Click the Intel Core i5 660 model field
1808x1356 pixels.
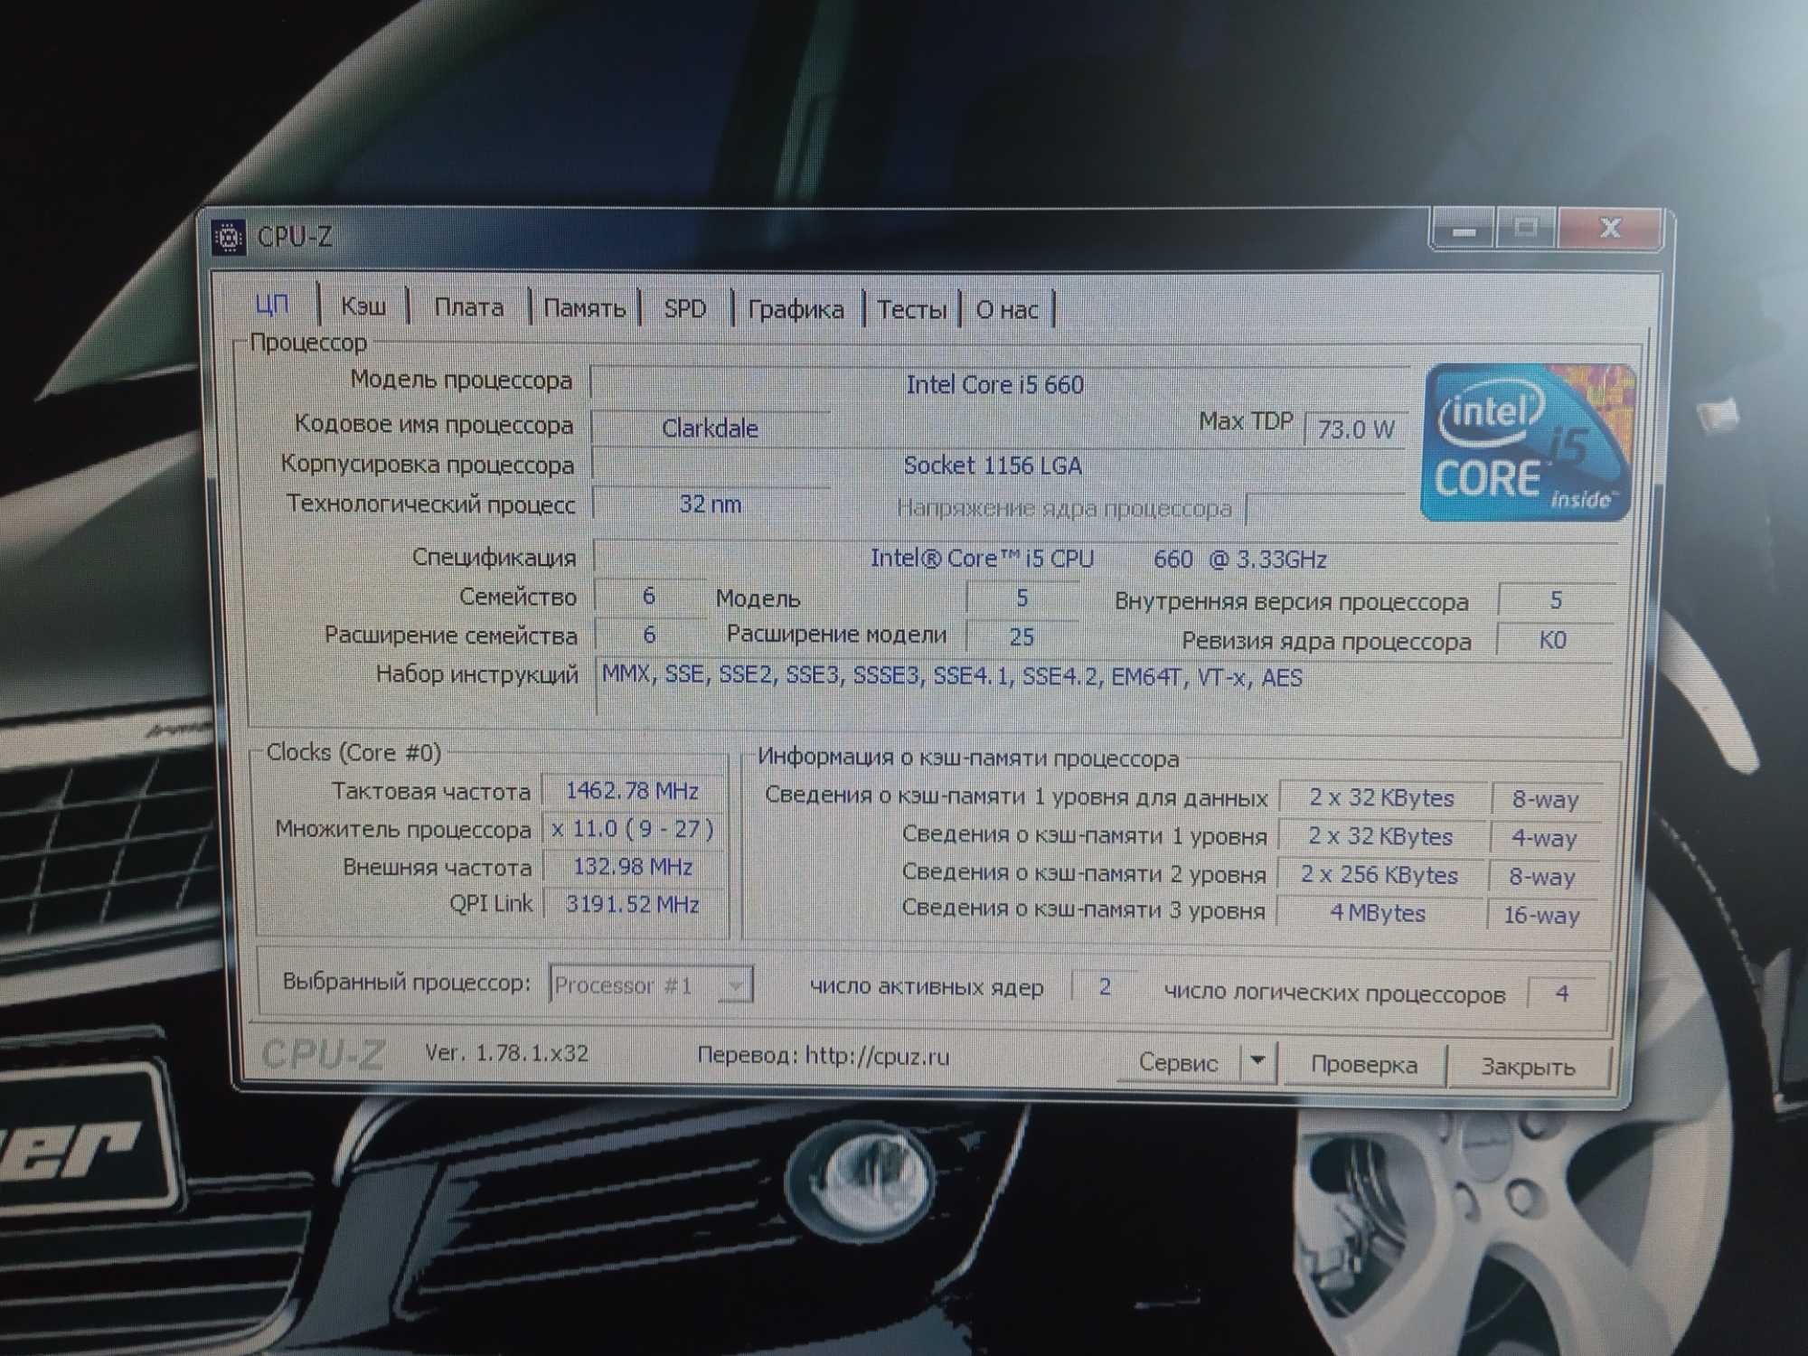pos(999,384)
